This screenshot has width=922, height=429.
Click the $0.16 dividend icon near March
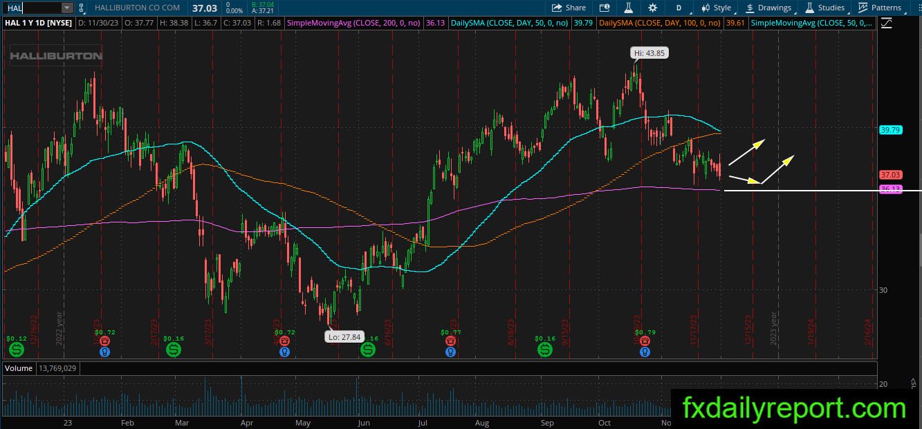click(x=174, y=351)
